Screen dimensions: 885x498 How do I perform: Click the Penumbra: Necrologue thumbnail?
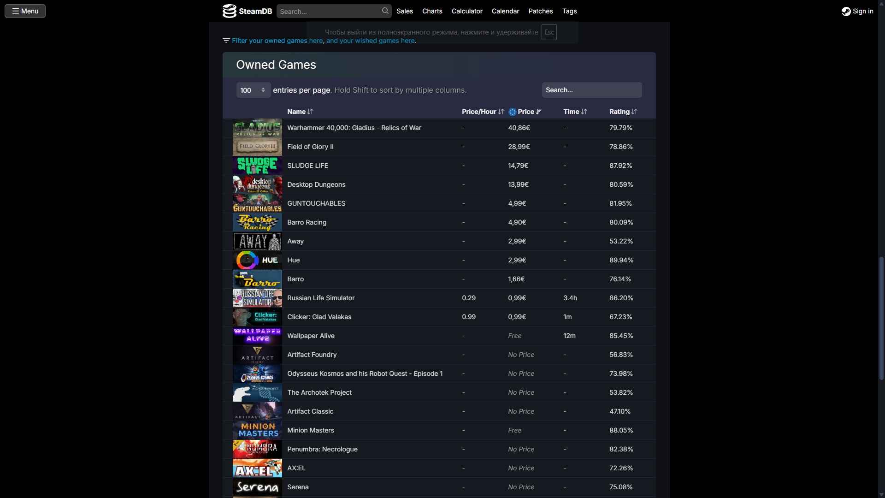pyautogui.click(x=257, y=449)
